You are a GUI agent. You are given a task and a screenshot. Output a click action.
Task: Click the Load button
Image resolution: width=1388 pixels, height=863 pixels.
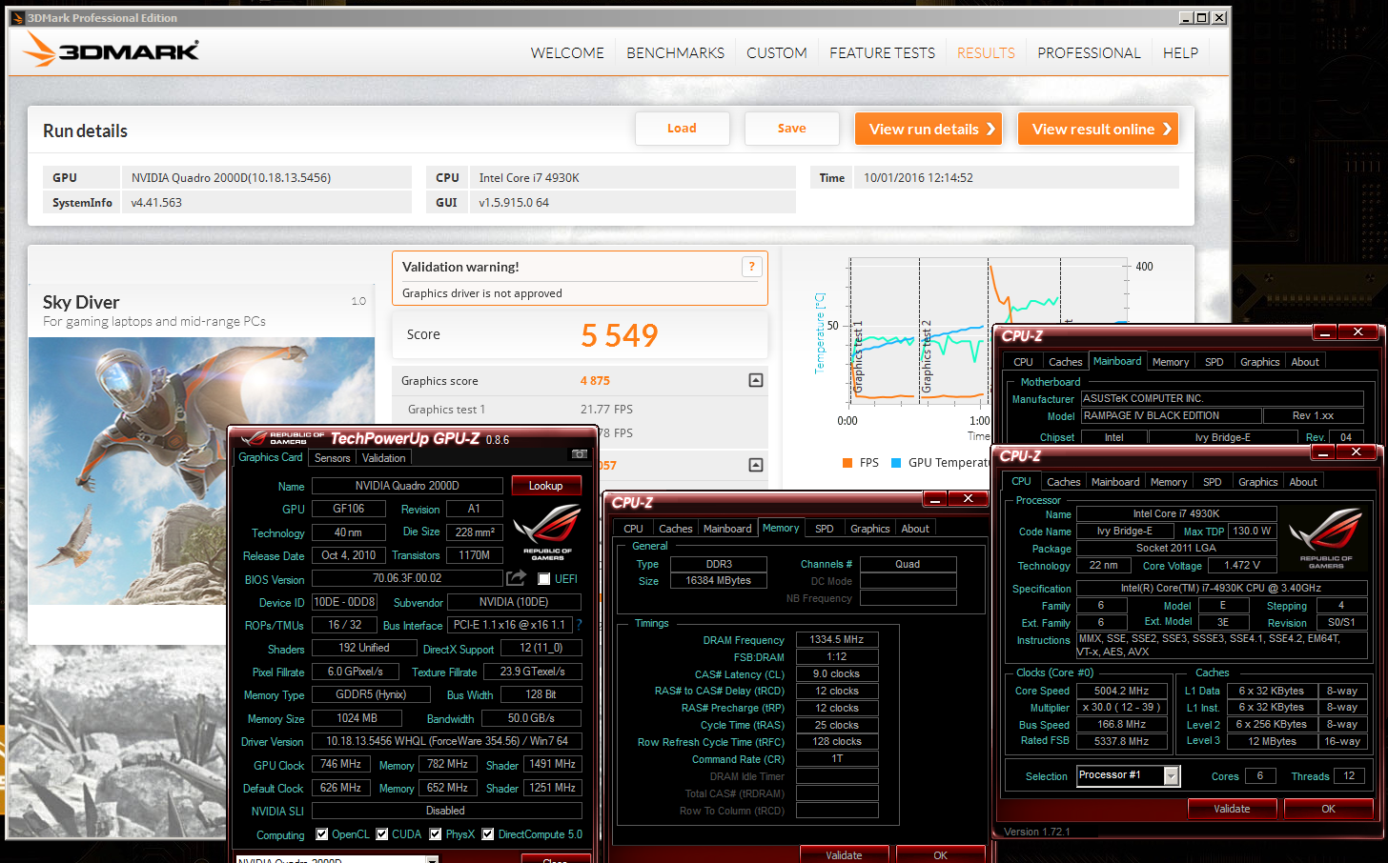tap(683, 129)
